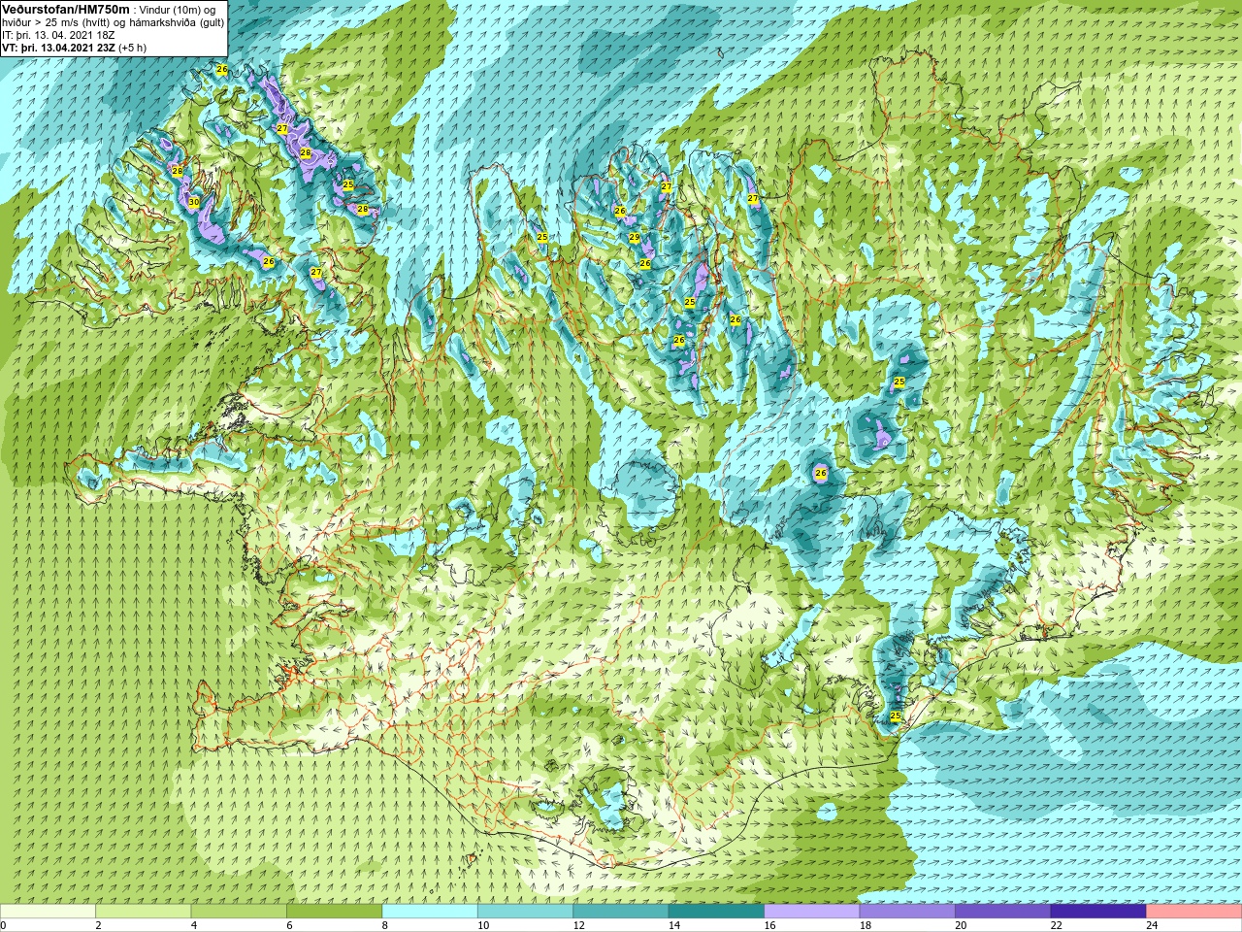
Task: Click the yellow '30' maximum gust marker
Action: click(x=194, y=202)
